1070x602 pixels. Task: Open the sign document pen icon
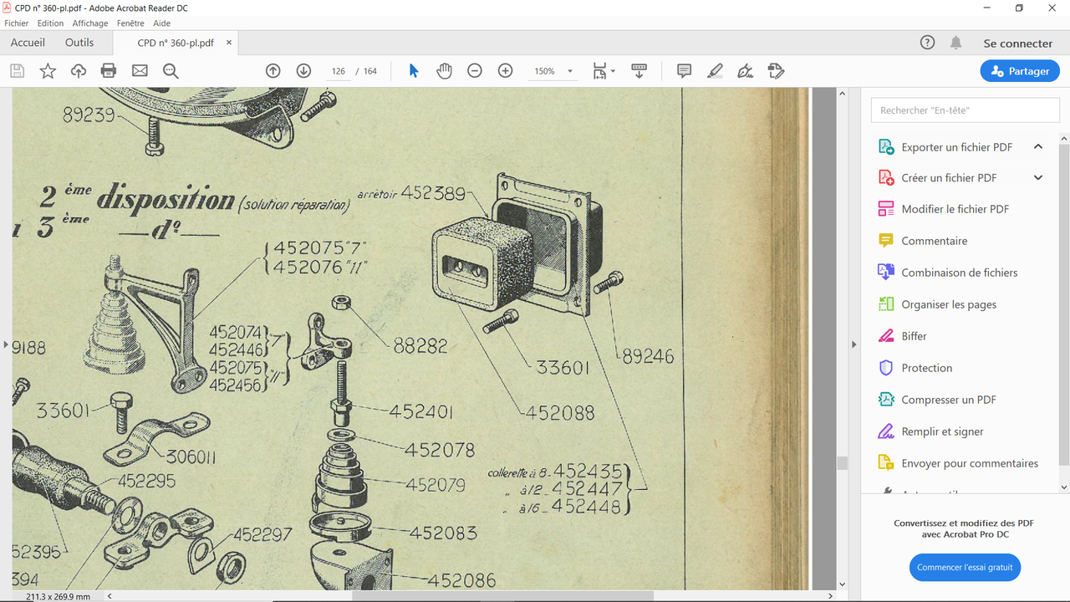[746, 71]
